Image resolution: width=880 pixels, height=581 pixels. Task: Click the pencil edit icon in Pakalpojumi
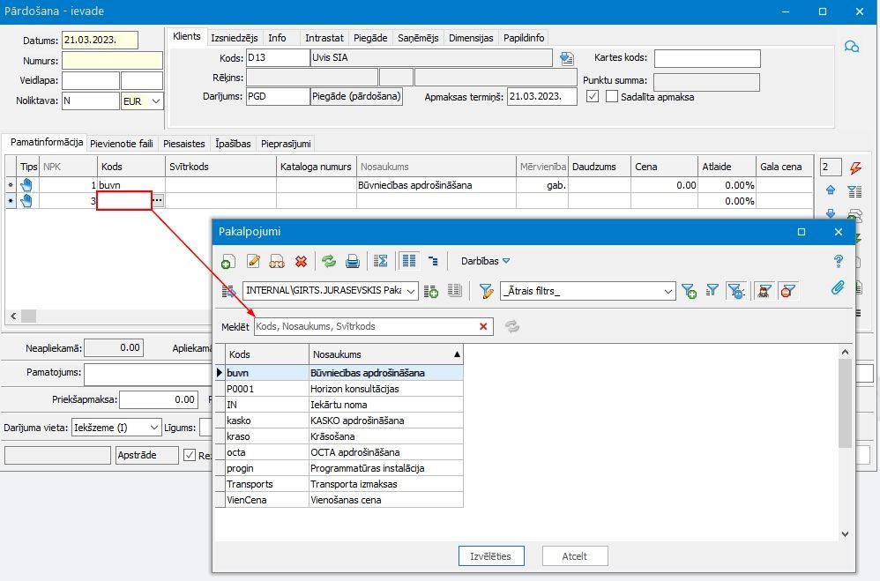click(x=253, y=261)
